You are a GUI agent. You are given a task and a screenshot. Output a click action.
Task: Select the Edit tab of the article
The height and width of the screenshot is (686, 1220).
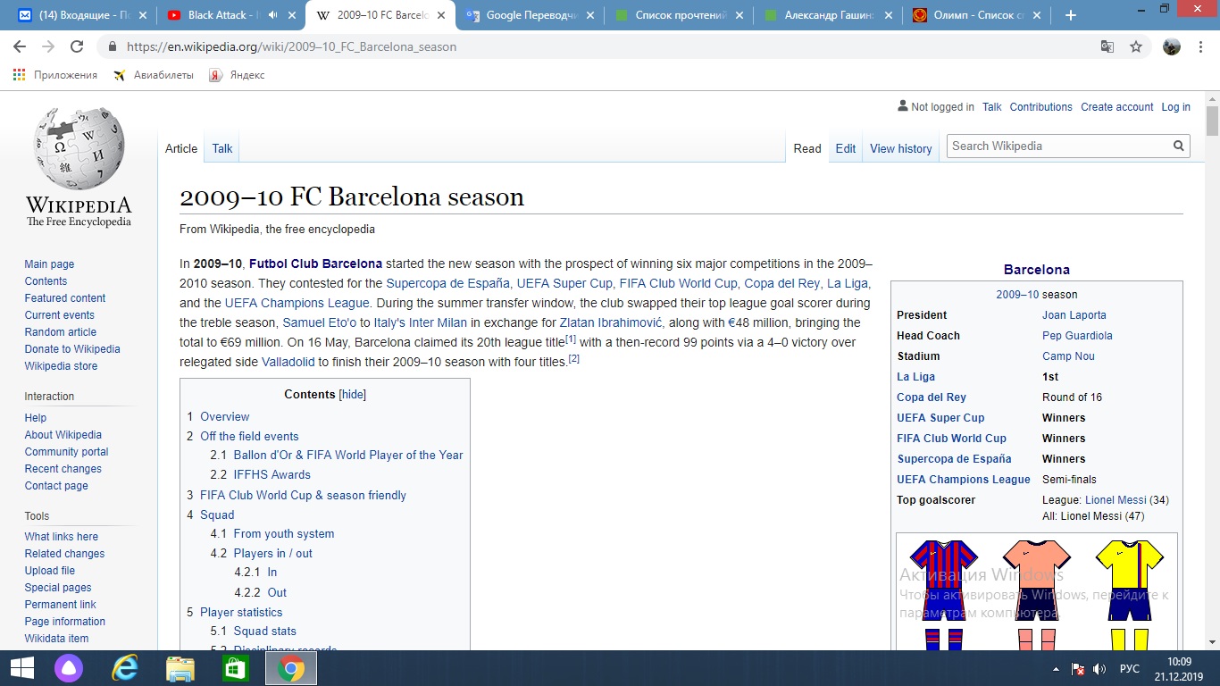pyautogui.click(x=846, y=148)
